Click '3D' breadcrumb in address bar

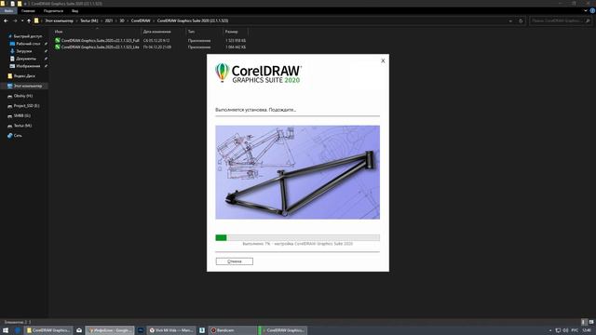(x=122, y=20)
